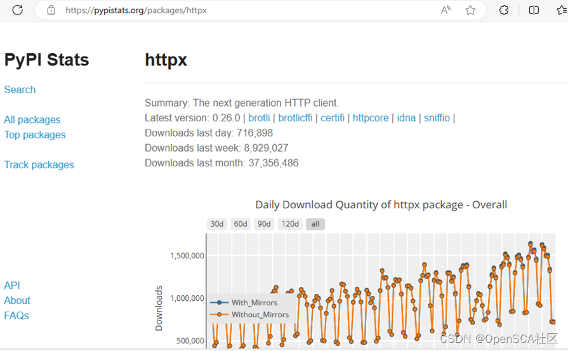
Task: Open Track packages in sidebar
Action: click(x=39, y=165)
